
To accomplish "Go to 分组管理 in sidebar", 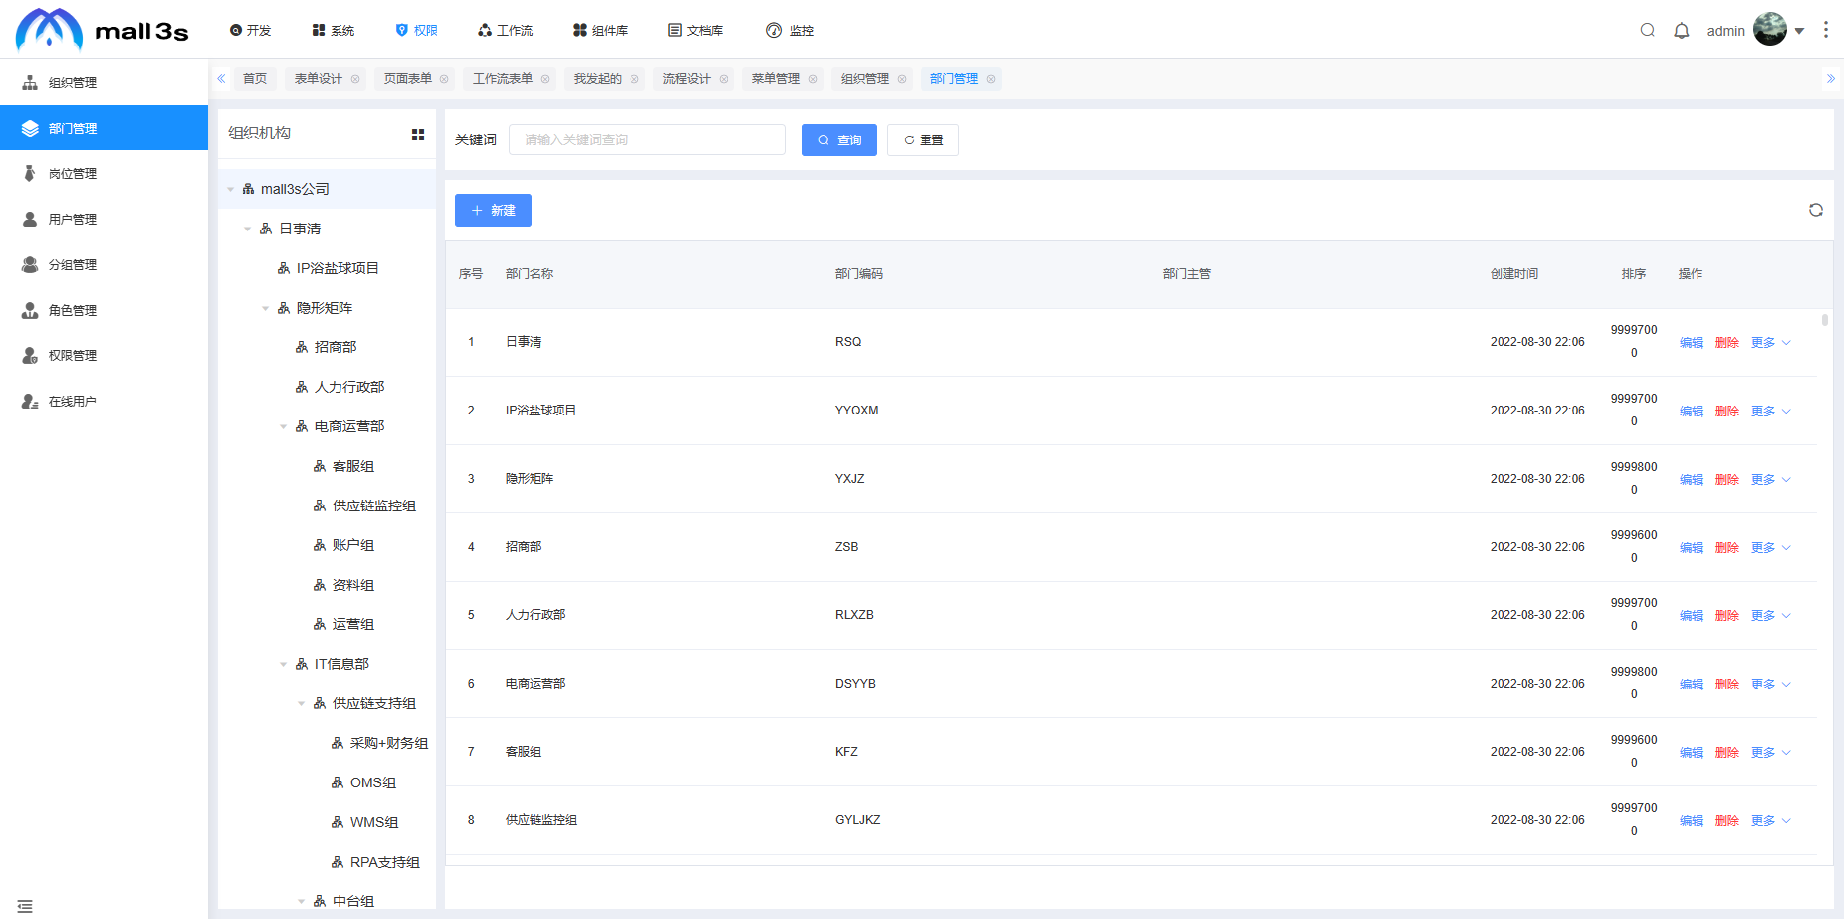I will [x=104, y=264].
